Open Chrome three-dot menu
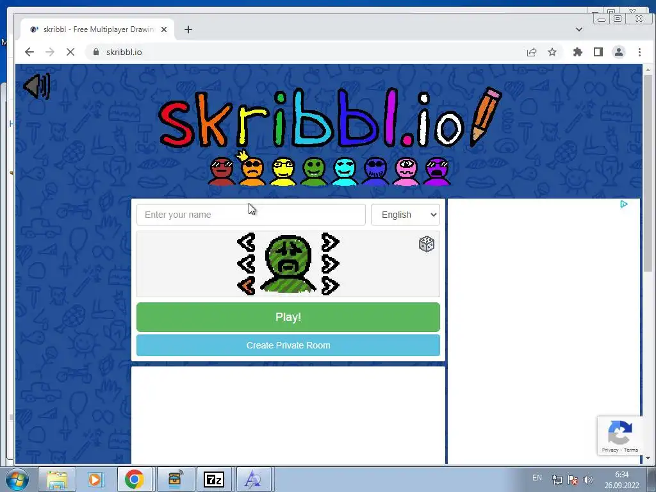 point(639,52)
